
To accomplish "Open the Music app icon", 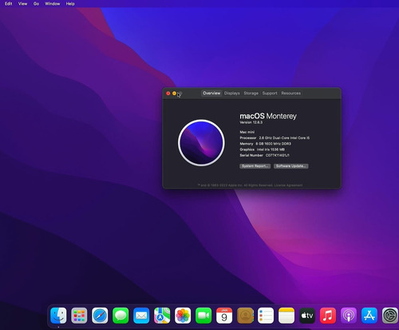I will coord(328,316).
